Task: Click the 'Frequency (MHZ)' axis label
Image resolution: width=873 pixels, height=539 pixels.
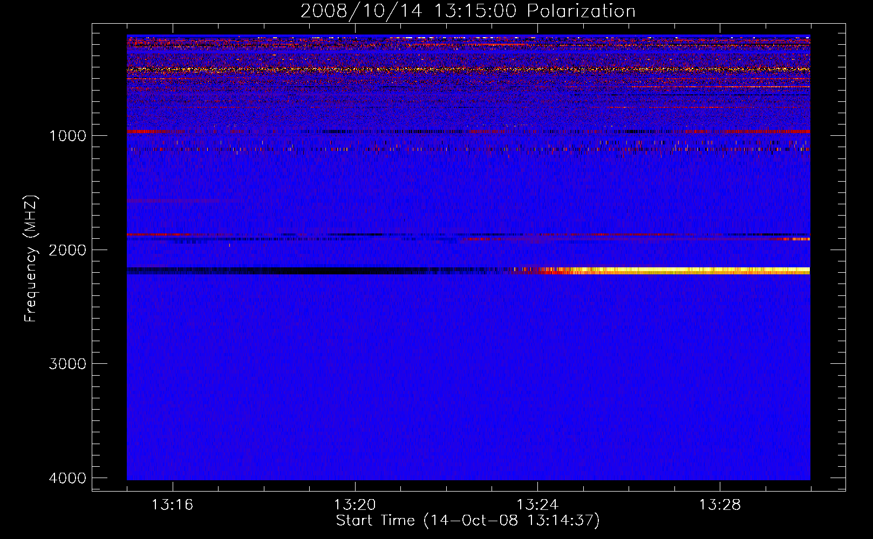Action: (x=31, y=259)
